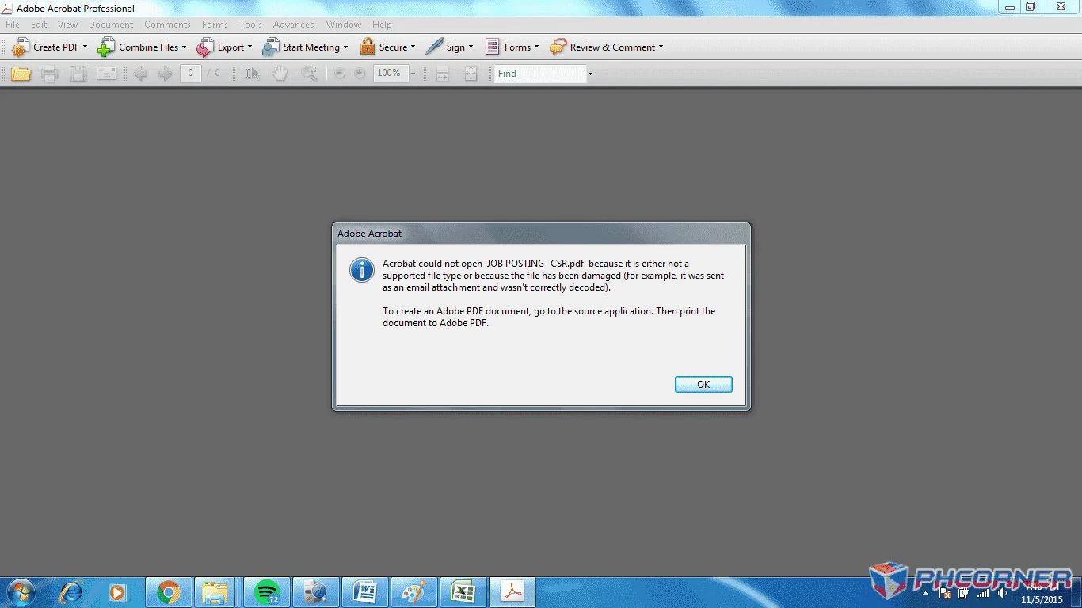
Task: Click the page number input field
Action: [x=190, y=74]
